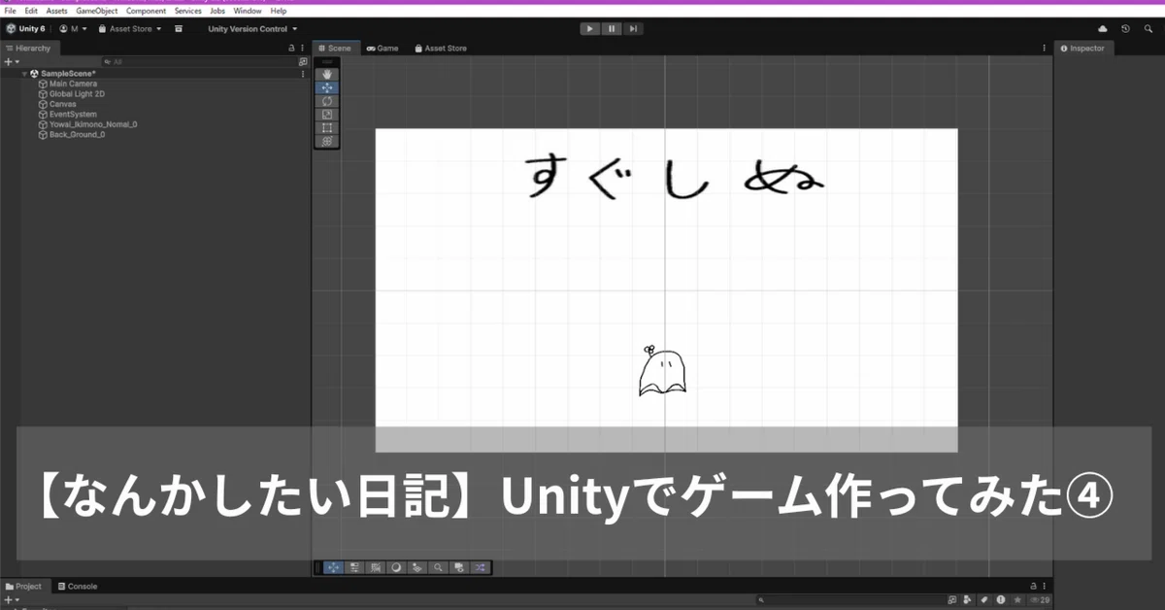Click the package manager box icon
The height and width of the screenshot is (610, 1165).
(x=179, y=29)
